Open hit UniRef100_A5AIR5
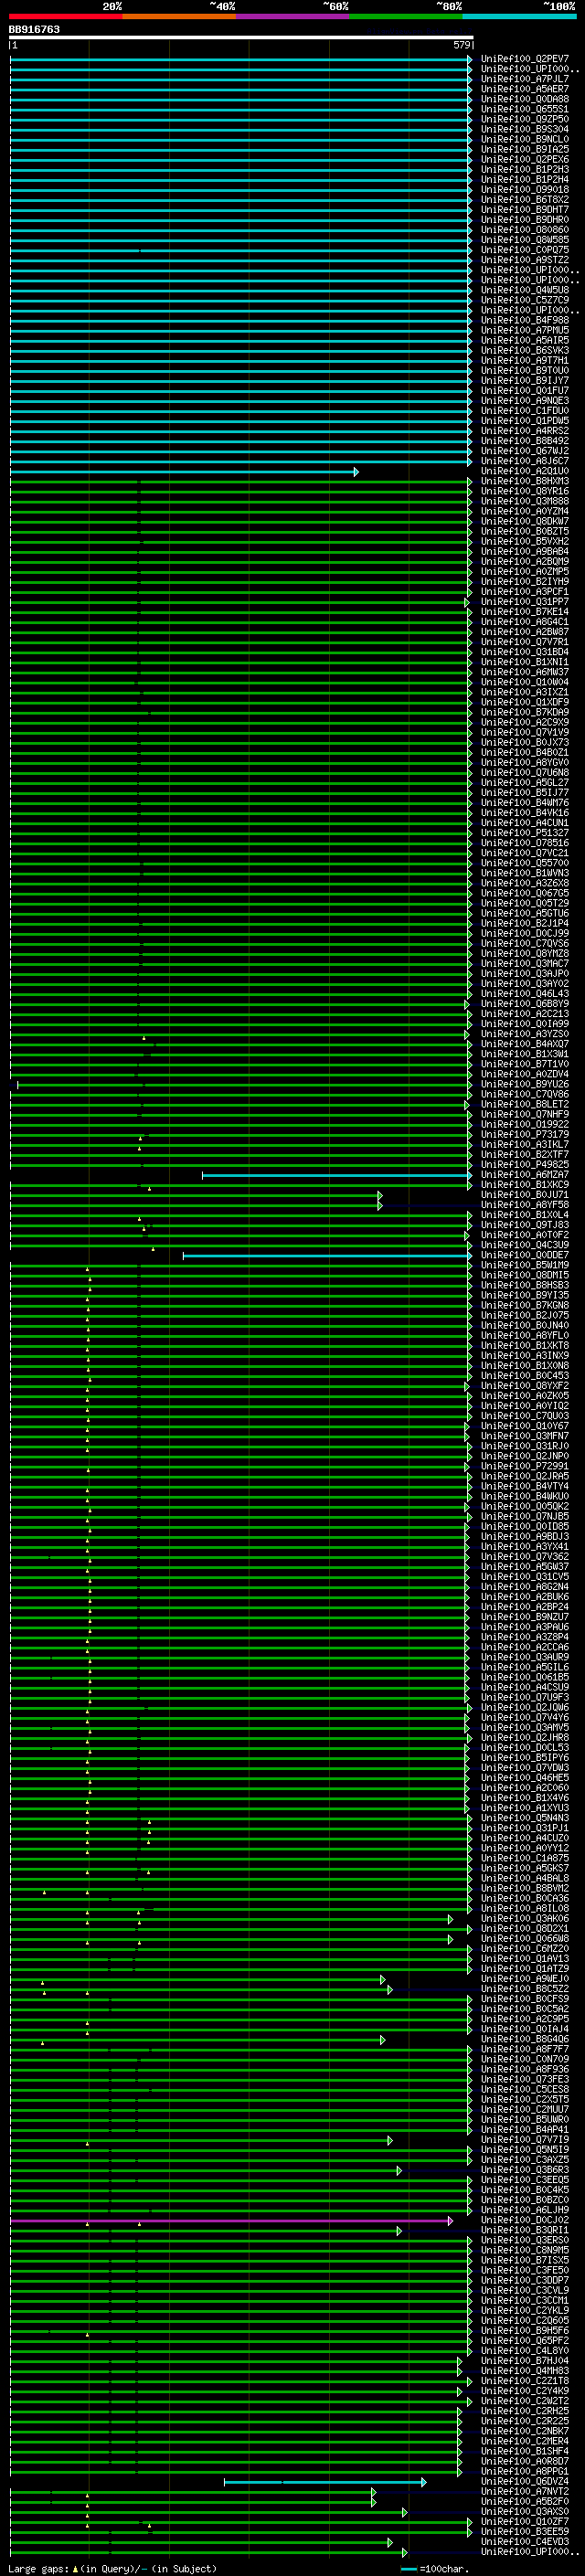Screen dimensions: 585x2576 click(525, 340)
